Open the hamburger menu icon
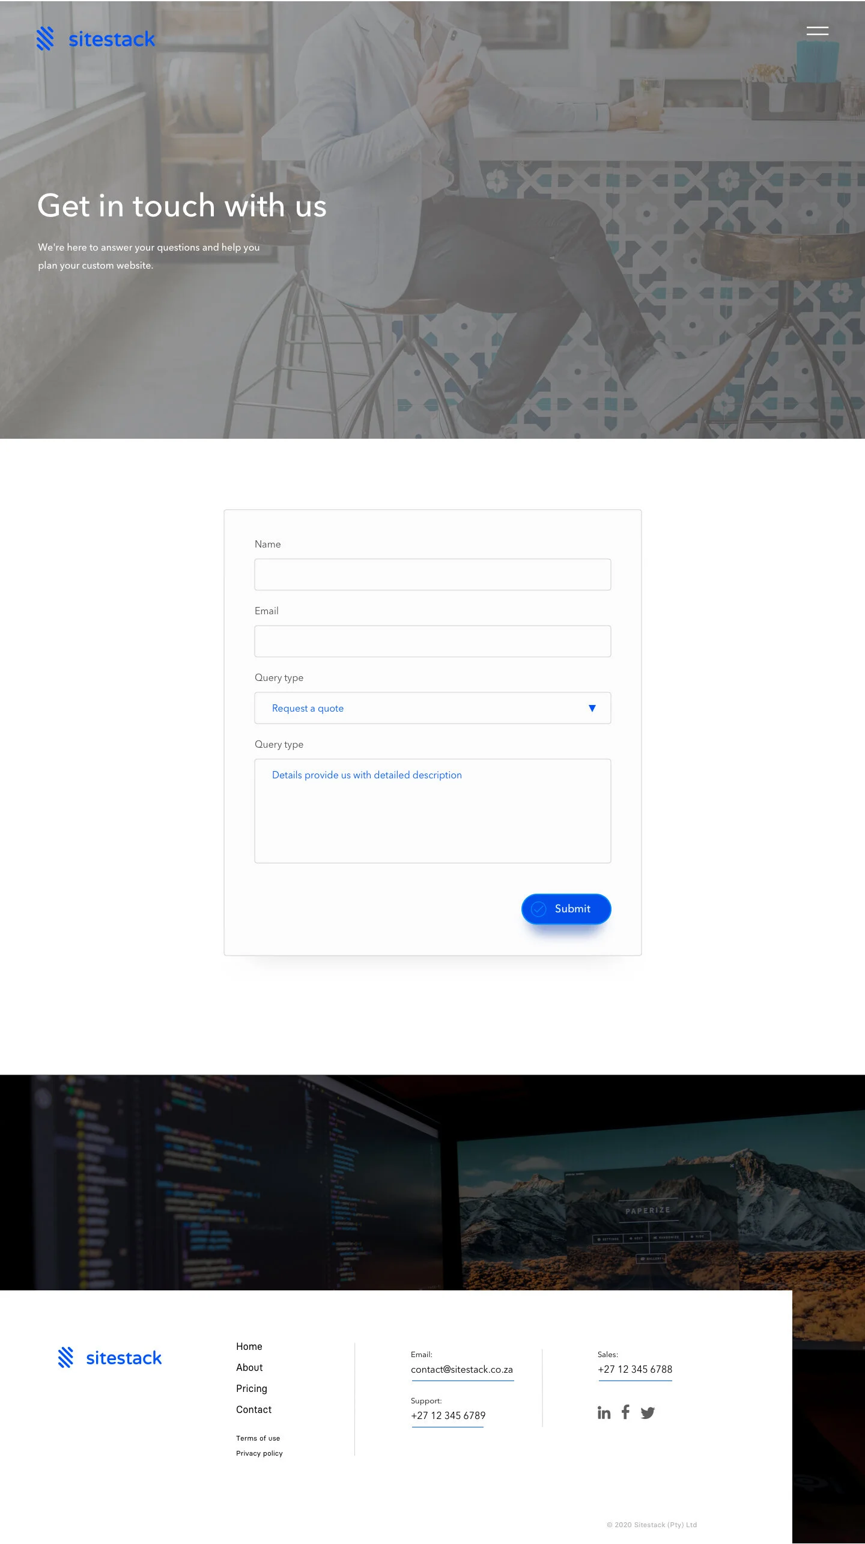This screenshot has width=865, height=1544. click(817, 31)
